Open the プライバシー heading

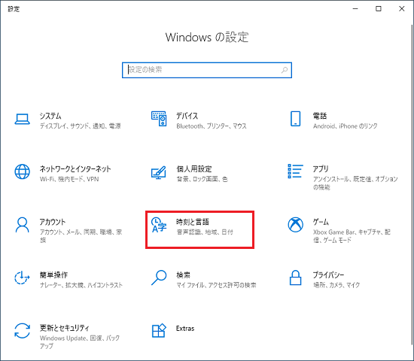pos(328,275)
